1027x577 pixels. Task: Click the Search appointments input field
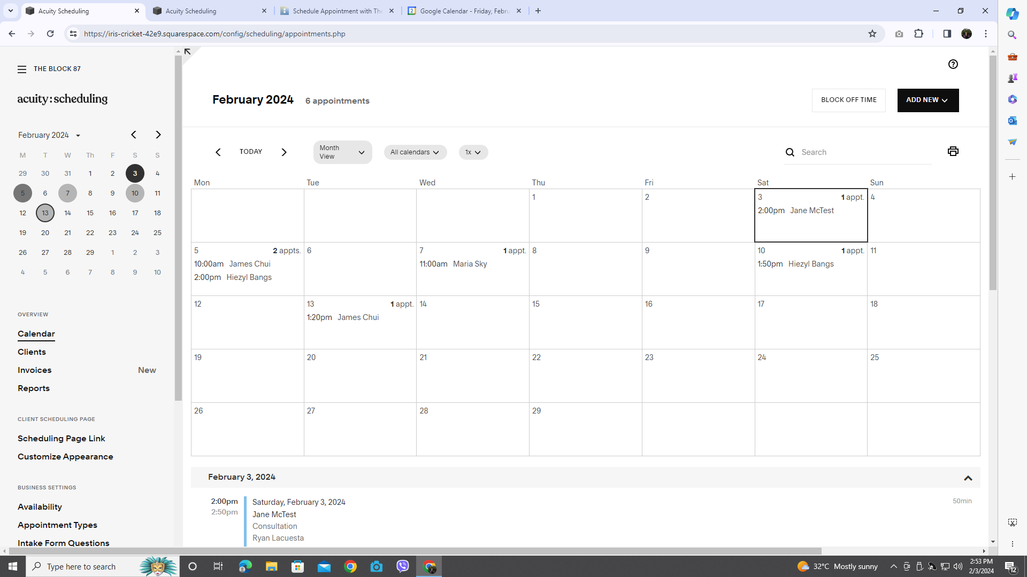pyautogui.click(x=864, y=152)
